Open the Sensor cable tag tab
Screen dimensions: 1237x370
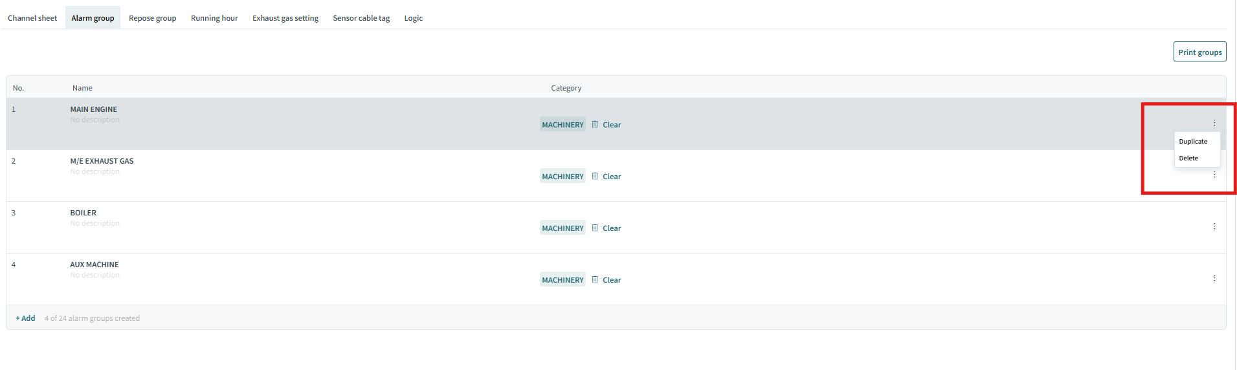(361, 17)
